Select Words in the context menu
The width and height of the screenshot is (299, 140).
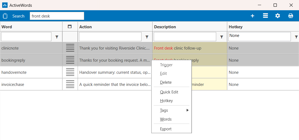pos(172,119)
